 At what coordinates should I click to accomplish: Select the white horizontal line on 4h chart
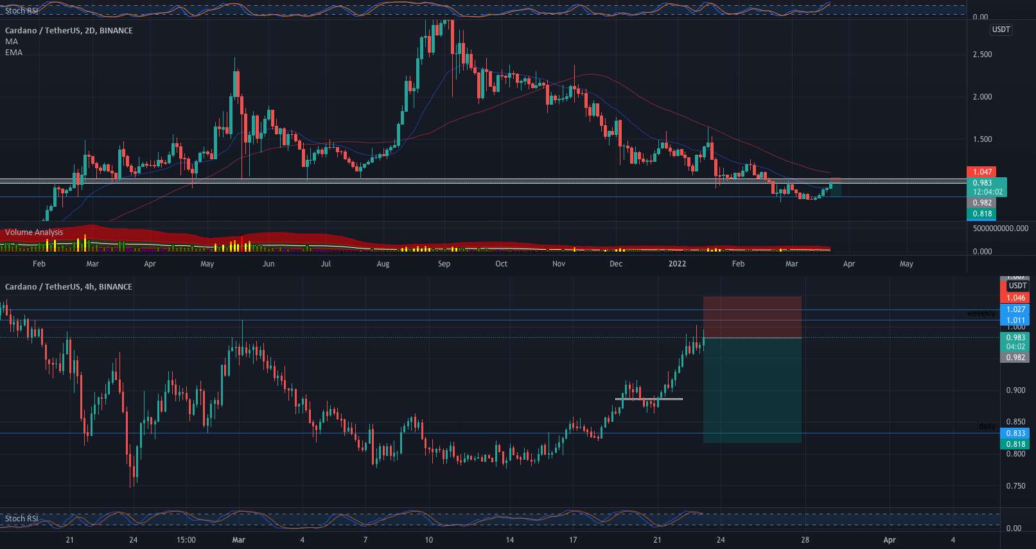pyautogui.click(x=649, y=399)
